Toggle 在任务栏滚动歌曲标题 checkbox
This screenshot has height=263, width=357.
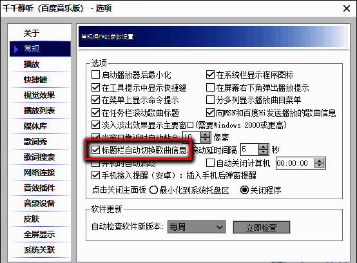[95, 113]
